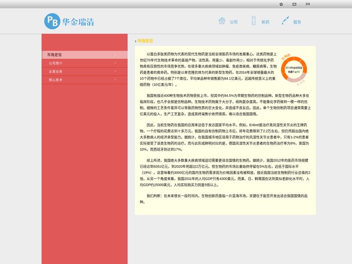Viewport: 352px width, 264px height.
Task: Click the paragraph starting 综上所述
Action: [x=225, y=173]
